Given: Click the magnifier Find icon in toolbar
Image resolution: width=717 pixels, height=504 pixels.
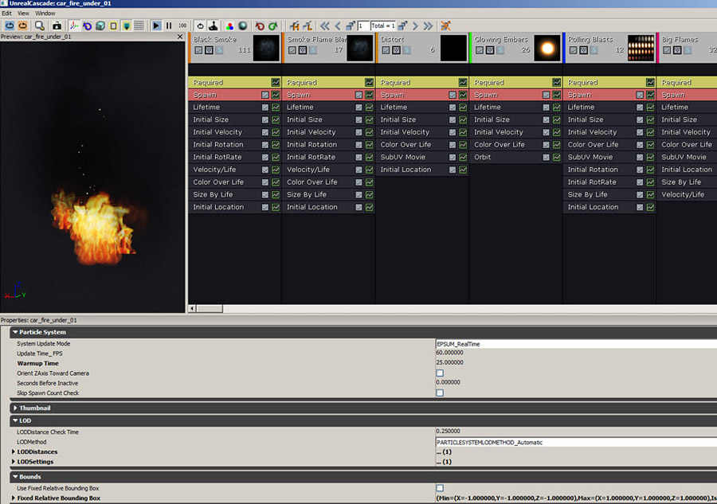Looking at the screenshot, I should point(39,26).
